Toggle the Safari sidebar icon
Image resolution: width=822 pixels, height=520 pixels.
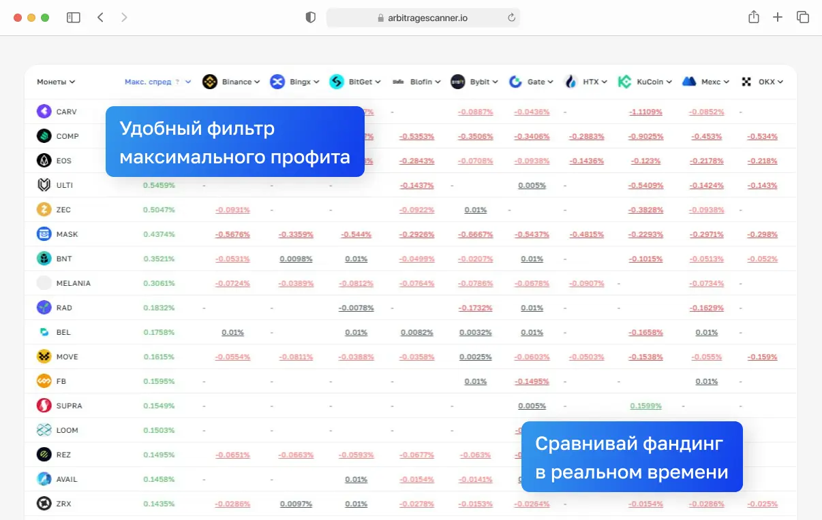[74, 18]
